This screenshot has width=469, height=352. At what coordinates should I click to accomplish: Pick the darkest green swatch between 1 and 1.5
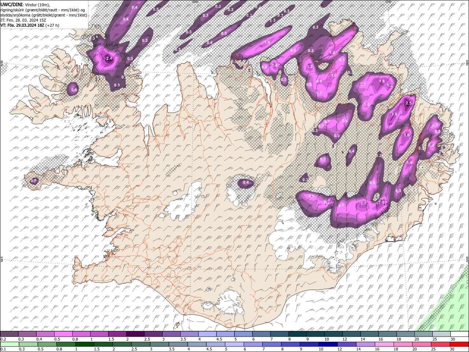(84, 344)
